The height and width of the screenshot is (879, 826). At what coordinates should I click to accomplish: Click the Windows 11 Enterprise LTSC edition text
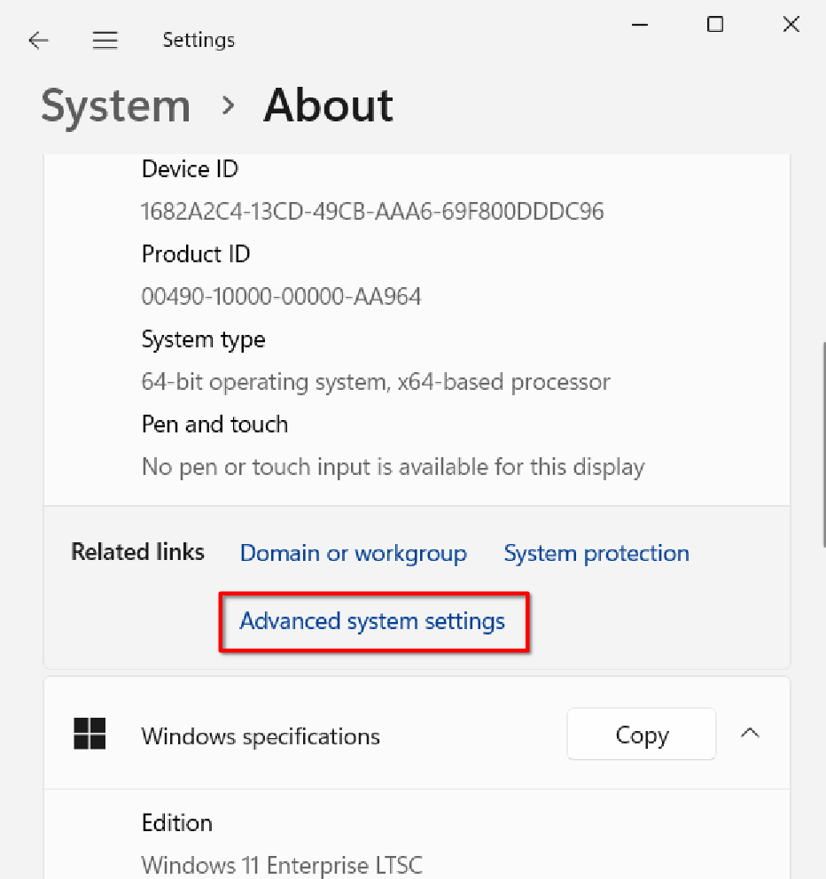(282, 863)
